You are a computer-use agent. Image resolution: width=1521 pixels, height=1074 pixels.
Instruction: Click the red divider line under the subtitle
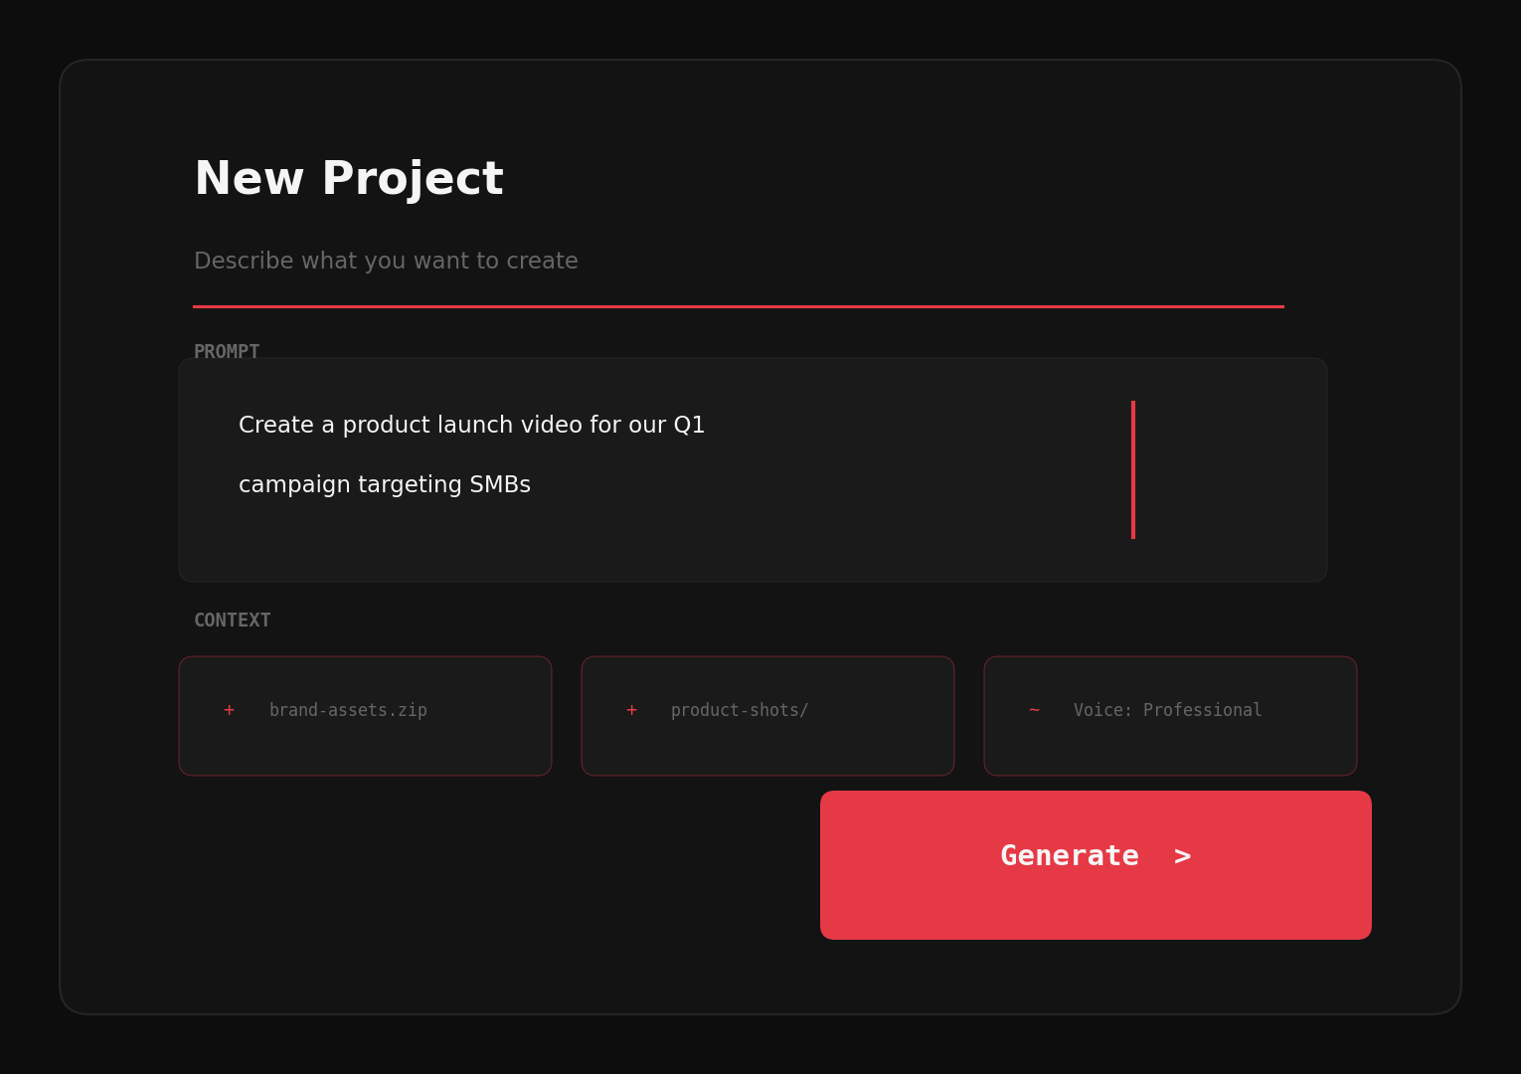738,306
